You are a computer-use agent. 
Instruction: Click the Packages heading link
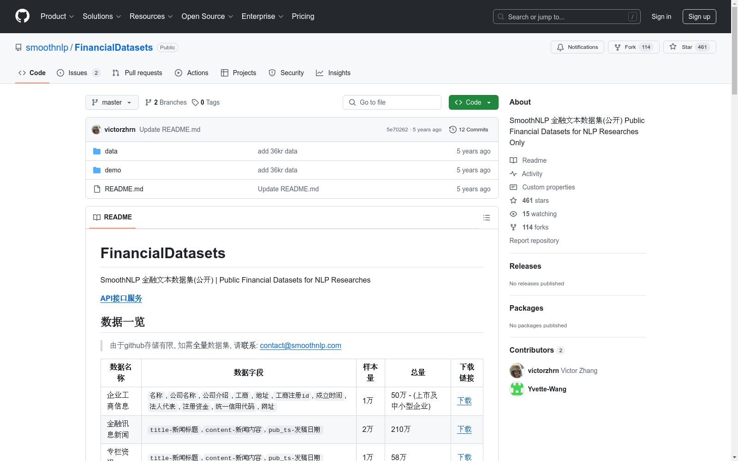[526, 308]
